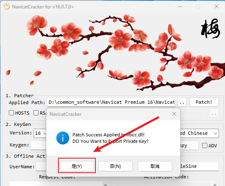225x186 pixels.
Task: Click the Mei calligraphy character logo
Action: click(211, 29)
